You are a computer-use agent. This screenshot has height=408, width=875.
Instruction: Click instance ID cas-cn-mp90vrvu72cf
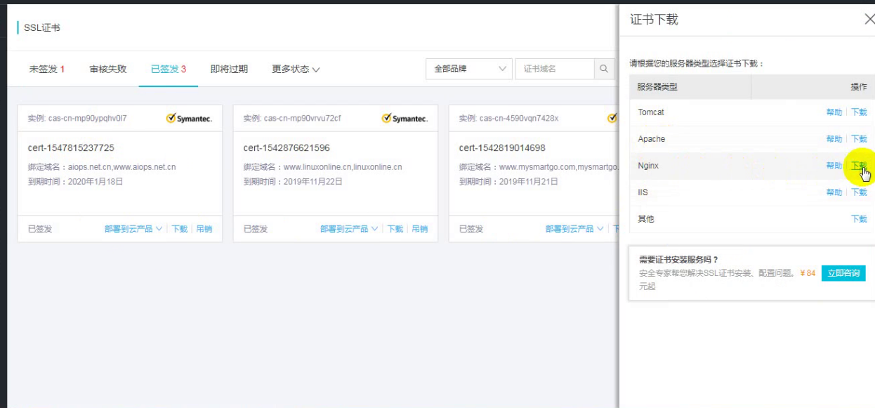coord(303,119)
